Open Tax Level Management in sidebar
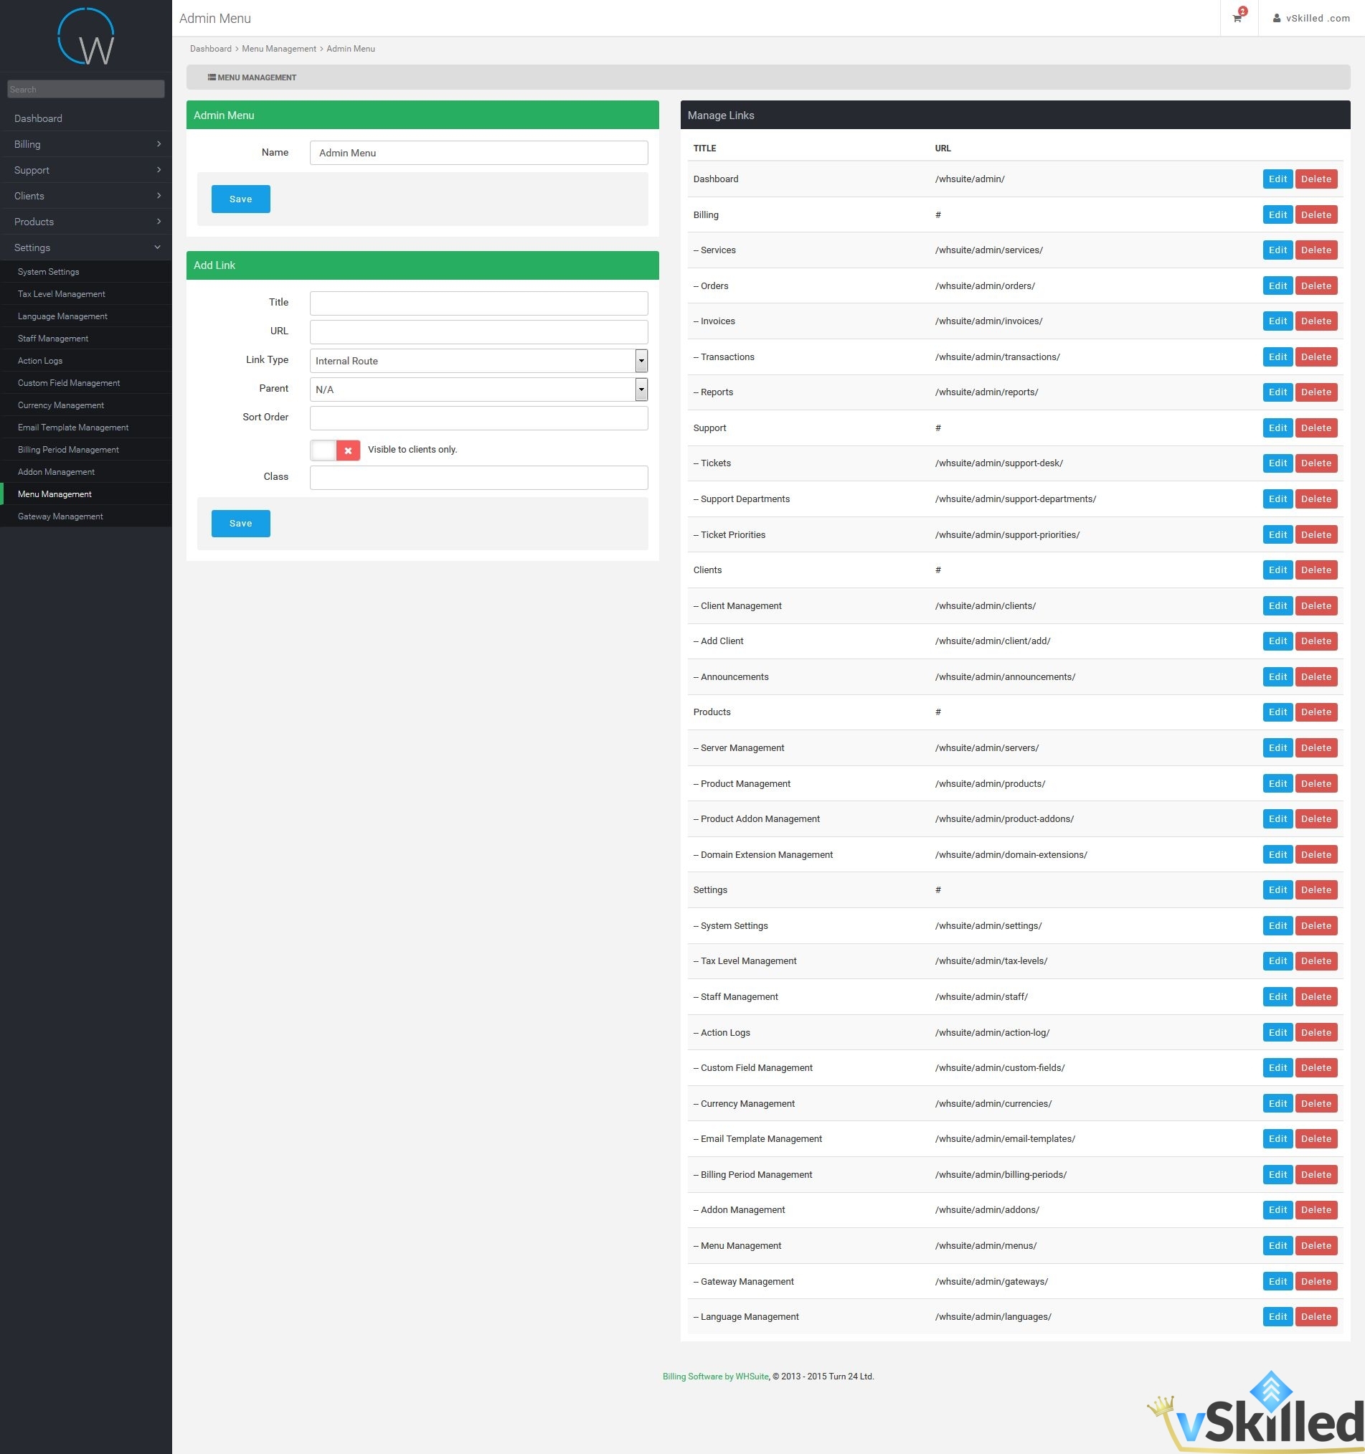1365x1454 pixels. point(85,294)
